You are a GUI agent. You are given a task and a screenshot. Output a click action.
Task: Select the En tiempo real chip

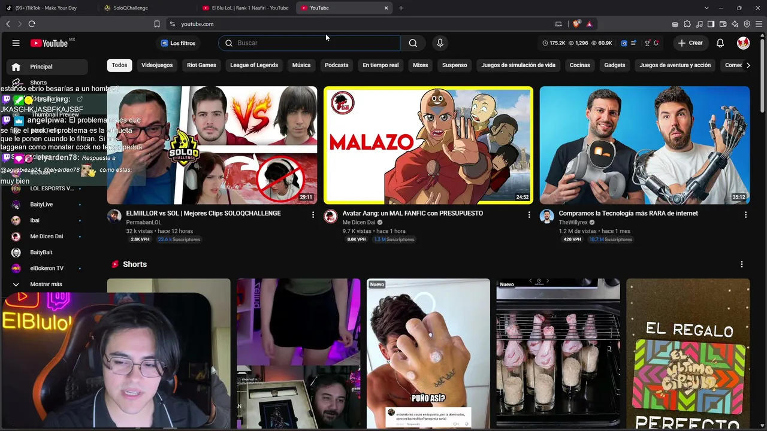381,65
